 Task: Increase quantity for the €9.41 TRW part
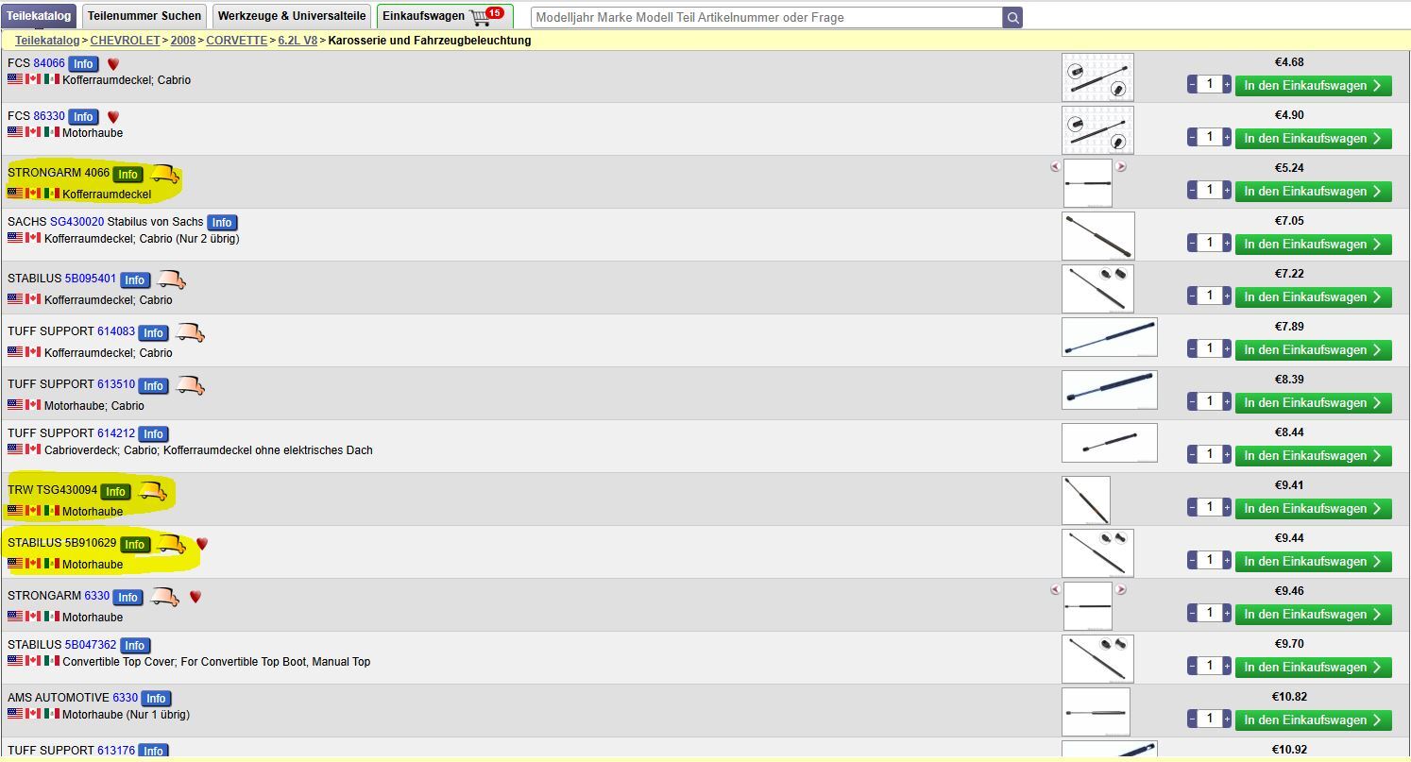click(1227, 508)
